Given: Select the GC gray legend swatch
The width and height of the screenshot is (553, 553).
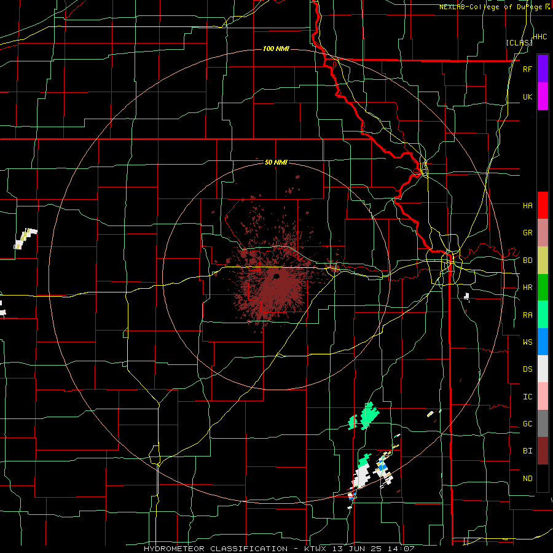Looking at the screenshot, I should coord(543,423).
